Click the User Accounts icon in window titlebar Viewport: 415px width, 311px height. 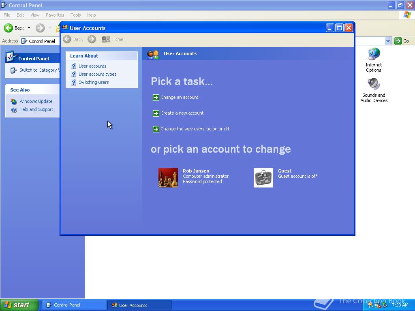[64, 28]
